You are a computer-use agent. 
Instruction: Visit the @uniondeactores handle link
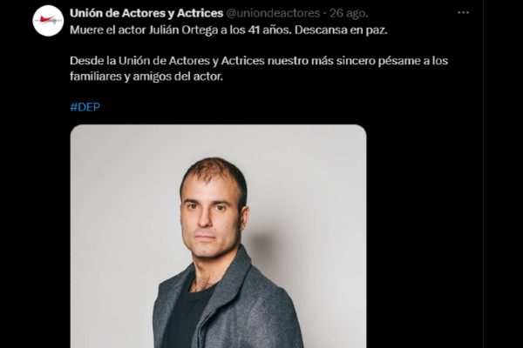coord(273,13)
